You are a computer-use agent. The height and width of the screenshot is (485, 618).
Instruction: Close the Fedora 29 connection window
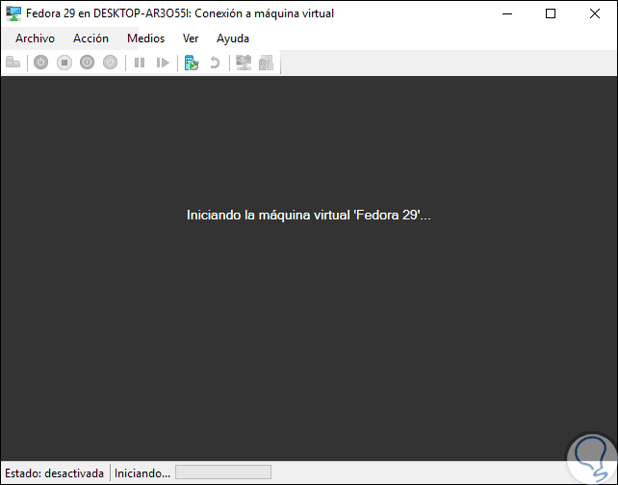[595, 13]
